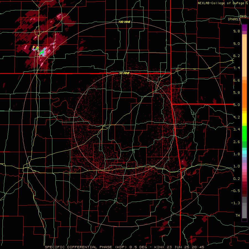
Task: Click the -1.3 value on the legend
Action: [x=235, y=203]
